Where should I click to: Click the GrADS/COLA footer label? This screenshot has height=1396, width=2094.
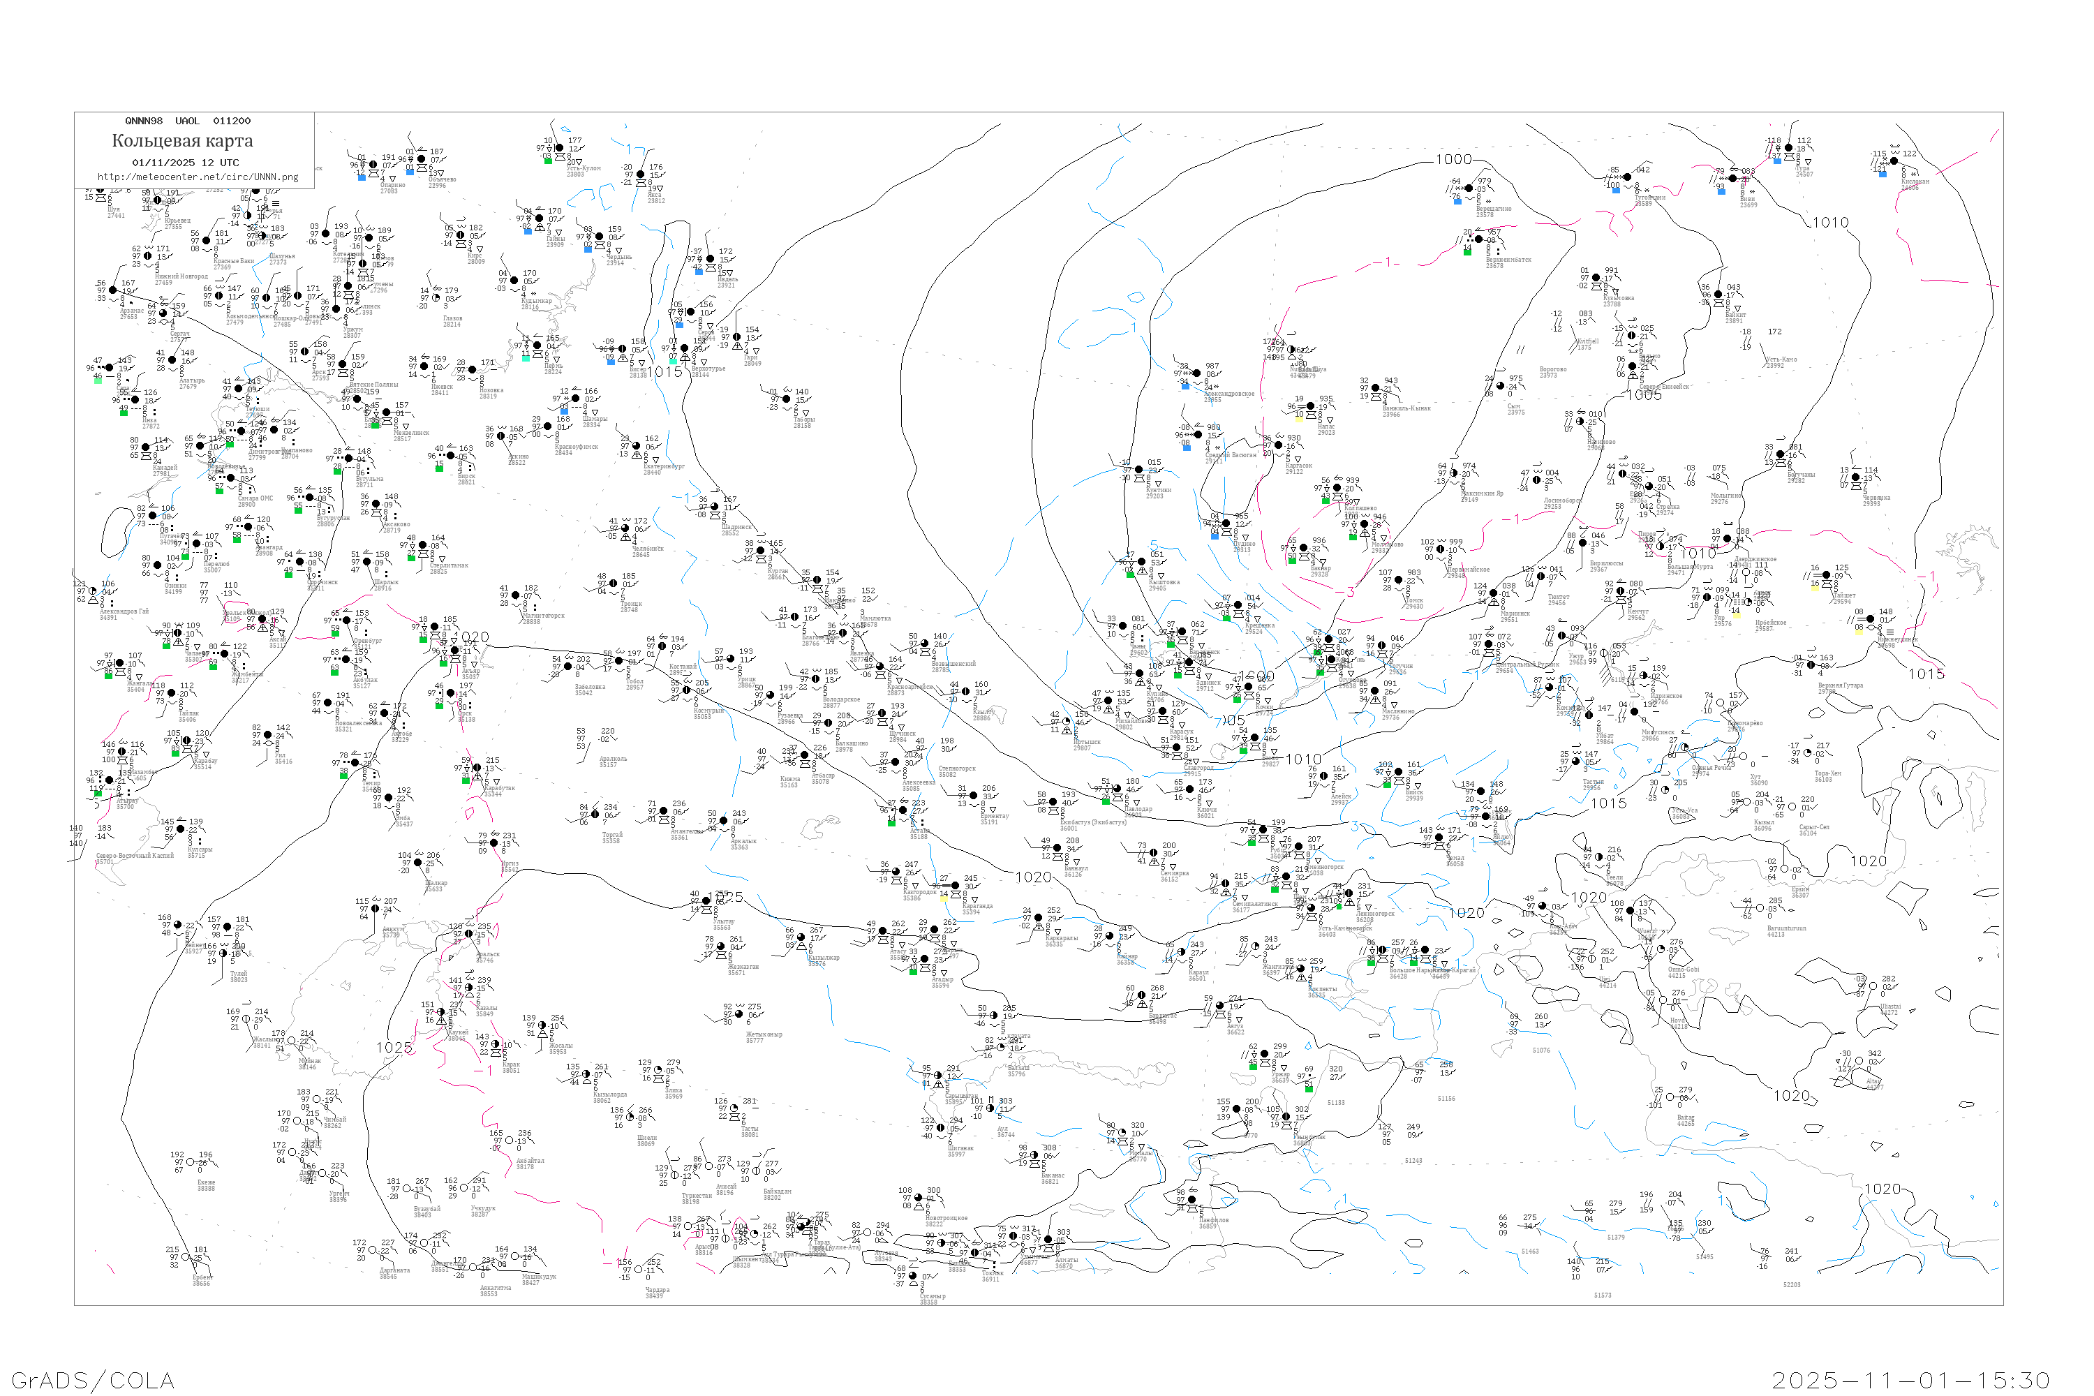coord(93,1380)
